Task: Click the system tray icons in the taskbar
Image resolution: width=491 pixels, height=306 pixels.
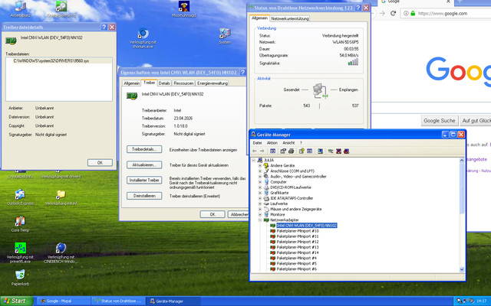Action: pos(465,301)
